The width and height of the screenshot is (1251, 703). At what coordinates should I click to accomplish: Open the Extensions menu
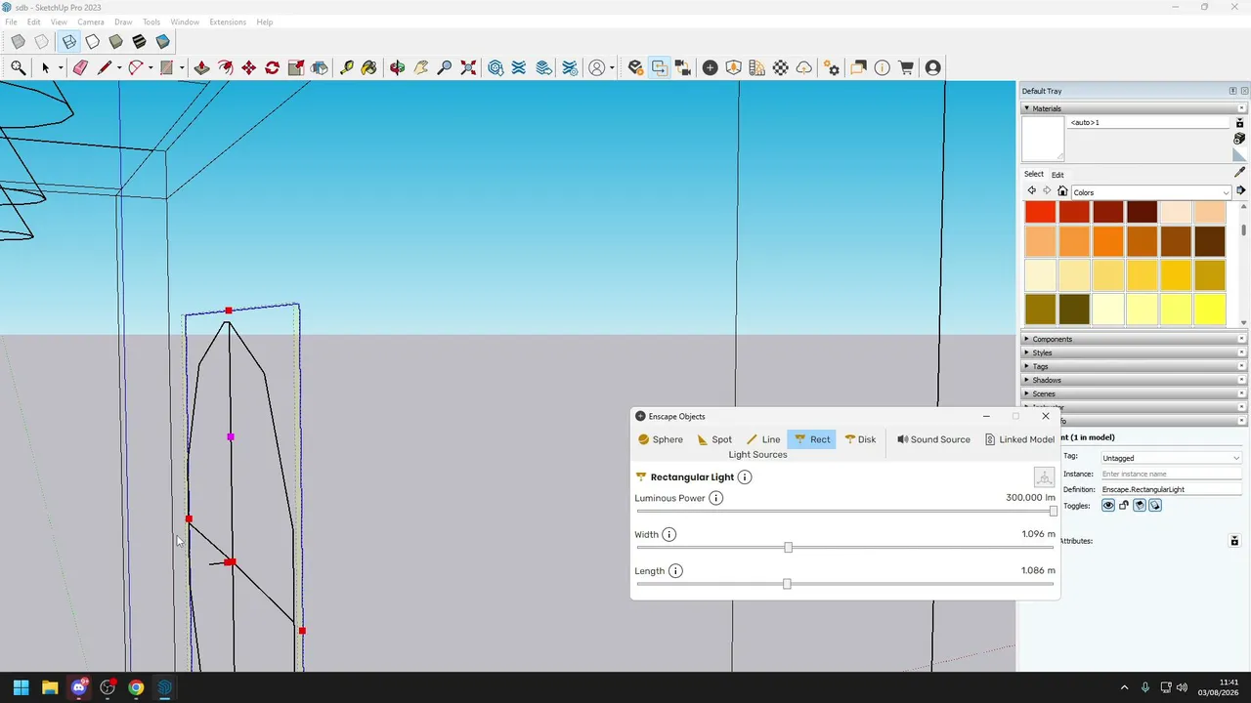[228, 21]
